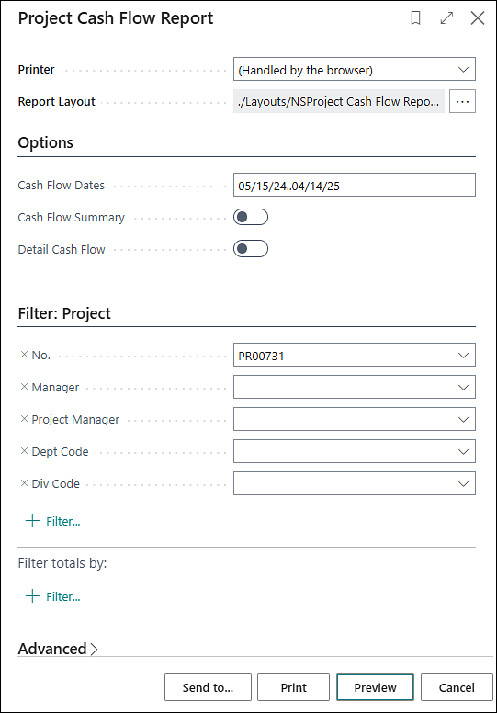This screenshot has height=713, width=497.
Task: Remove the Manager filter using its X
Action: (x=24, y=387)
